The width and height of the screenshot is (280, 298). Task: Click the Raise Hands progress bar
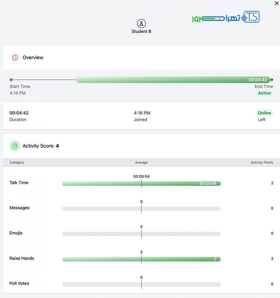pyautogui.click(x=141, y=259)
